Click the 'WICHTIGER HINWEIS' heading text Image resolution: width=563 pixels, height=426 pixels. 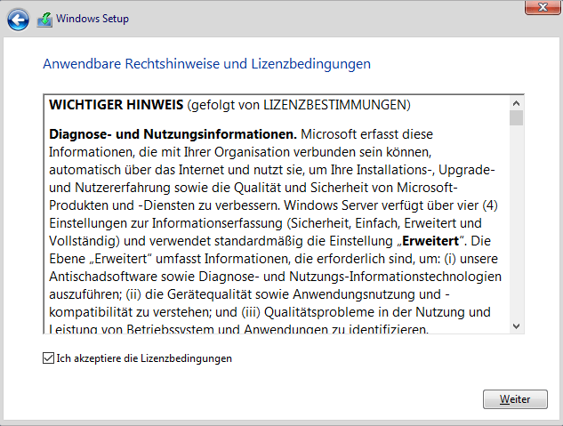pyautogui.click(x=117, y=105)
